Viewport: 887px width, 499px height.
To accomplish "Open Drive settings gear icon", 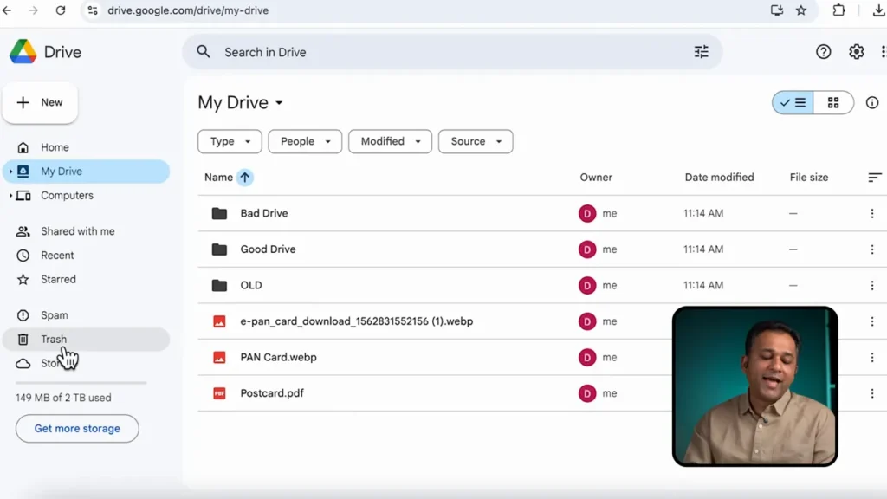I will tap(856, 52).
